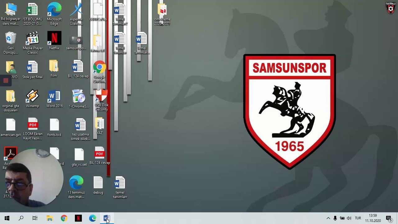Viewport: 398px width, 224px height.
Task: Select the Acrobat Reader shortcut icon
Action: click(11, 154)
